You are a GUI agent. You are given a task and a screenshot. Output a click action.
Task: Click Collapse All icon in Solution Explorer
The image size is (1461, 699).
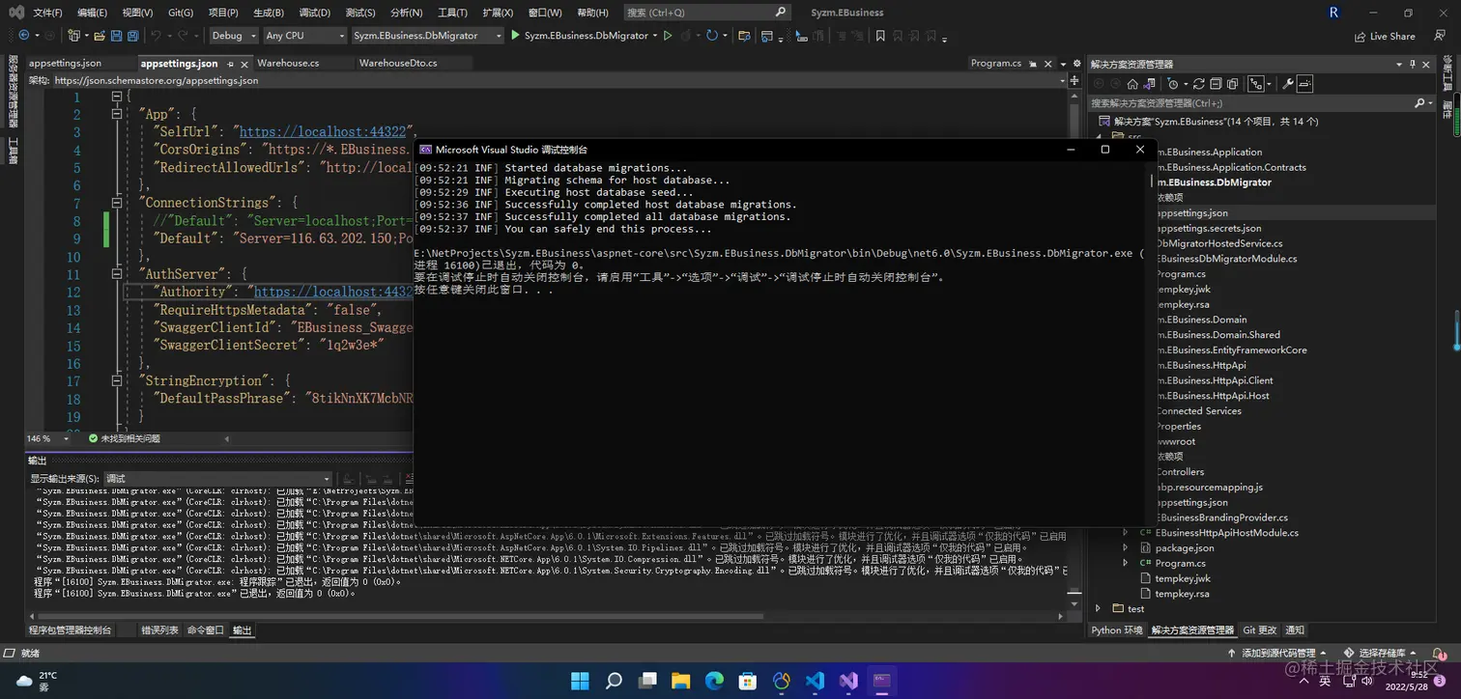[1216, 84]
